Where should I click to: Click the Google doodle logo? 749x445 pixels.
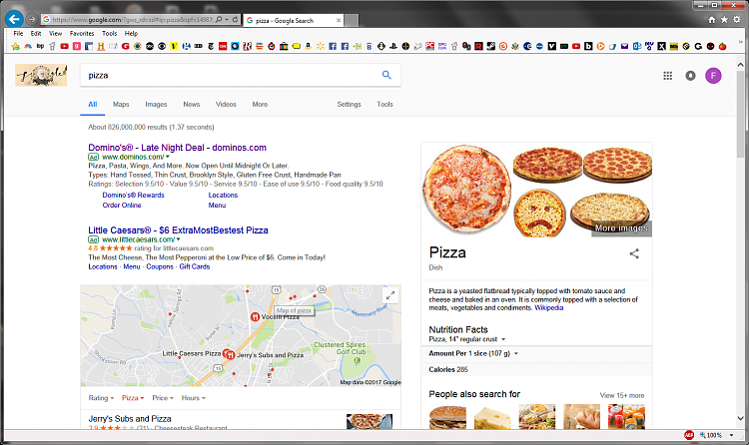pos(41,75)
